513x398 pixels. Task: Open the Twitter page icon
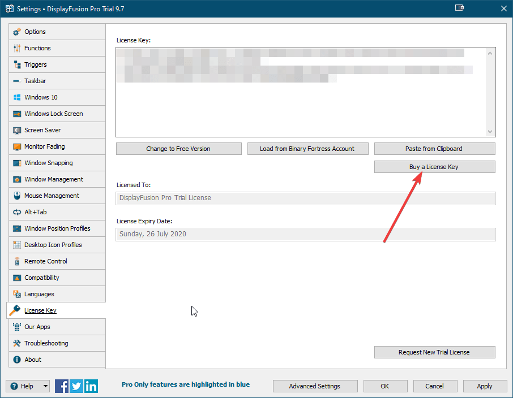pyautogui.click(x=76, y=386)
